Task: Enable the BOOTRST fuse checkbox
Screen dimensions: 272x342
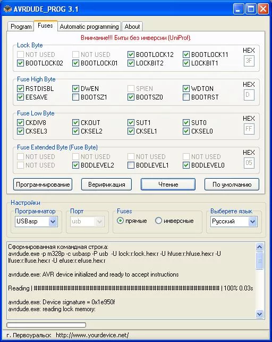Action: [x=186, y=97]
